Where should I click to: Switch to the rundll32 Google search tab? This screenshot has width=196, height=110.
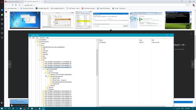click(x=33, y=2)
